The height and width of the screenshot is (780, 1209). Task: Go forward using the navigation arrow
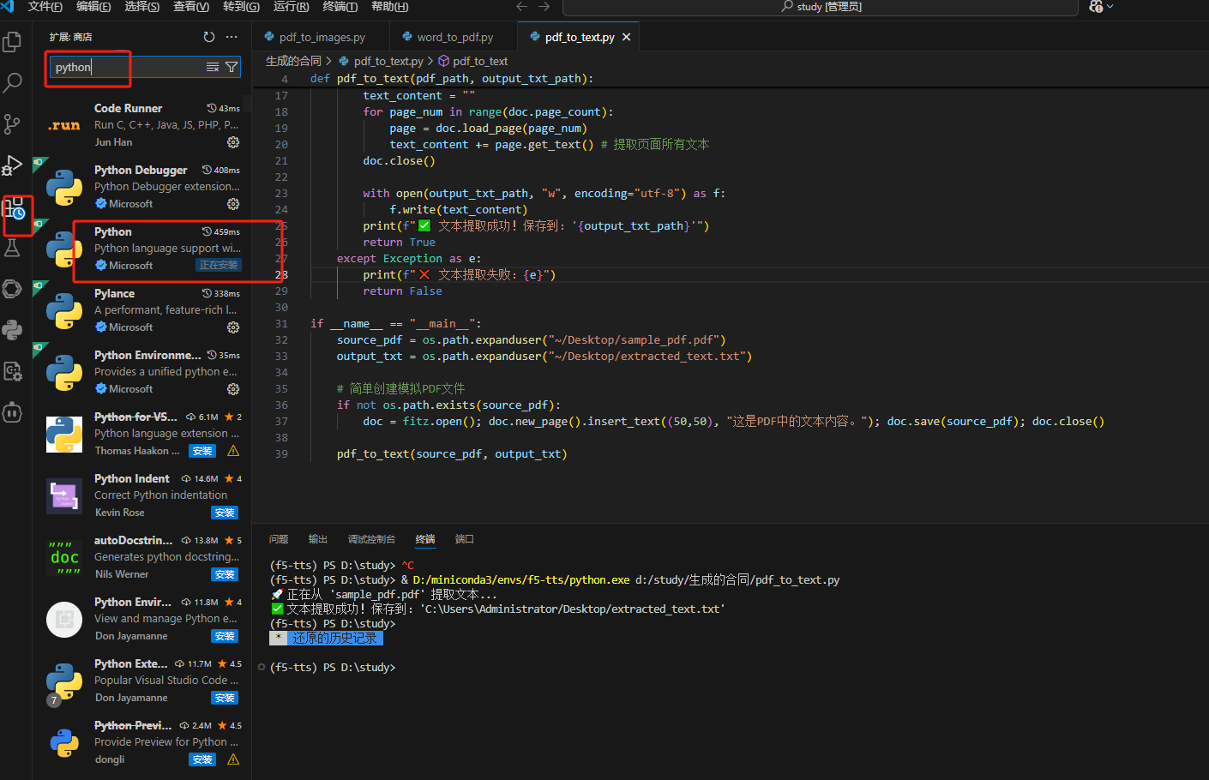[x=544, y=6]
